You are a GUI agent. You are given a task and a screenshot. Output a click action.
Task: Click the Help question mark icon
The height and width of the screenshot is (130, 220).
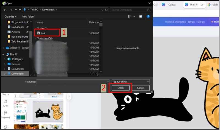pyautogui.click(x=148, y=16)
